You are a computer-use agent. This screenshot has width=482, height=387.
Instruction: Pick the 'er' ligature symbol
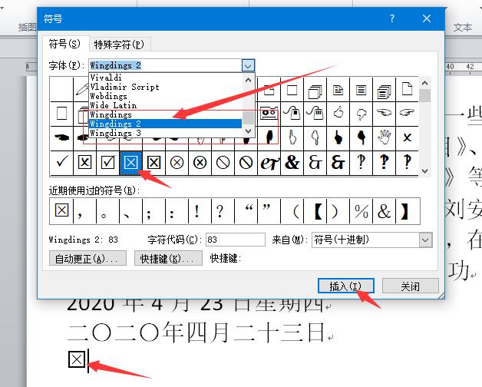point(269,162)
